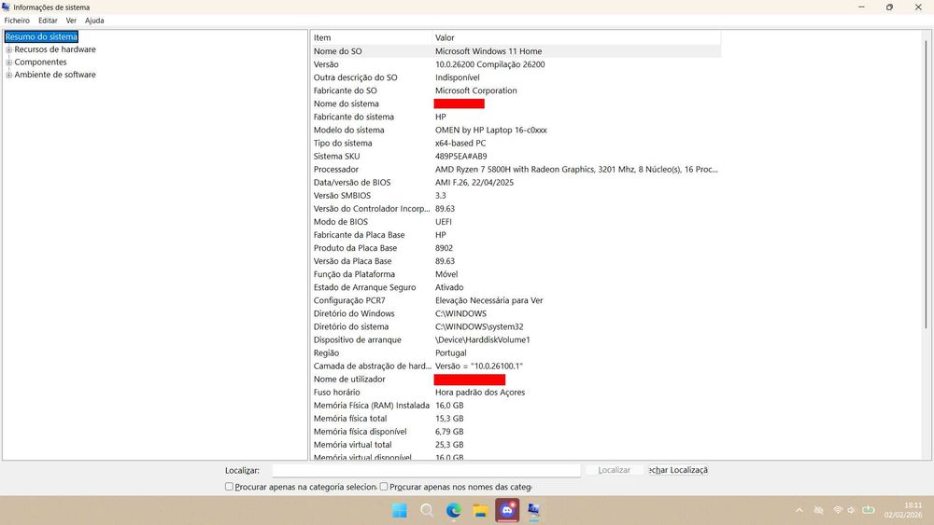Click the 8902 Produto da Placa Base value
Screen dimensions: 934x525
pyautogui.click(x=444, y=248)
